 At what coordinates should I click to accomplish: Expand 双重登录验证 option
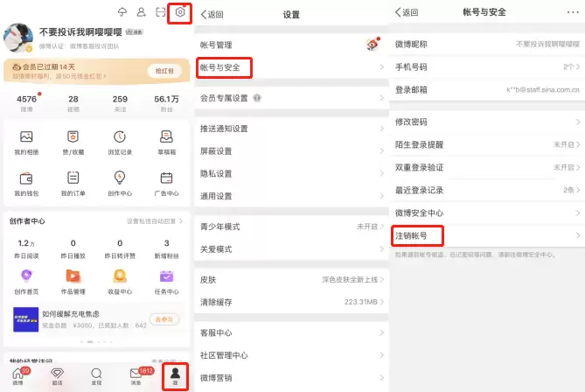(487, 167)
